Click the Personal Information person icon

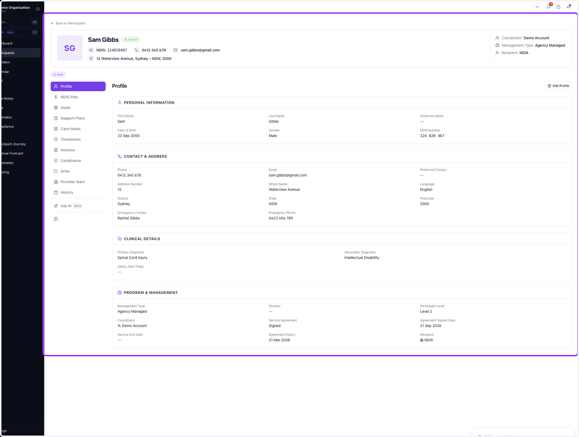tap(120, 102)
